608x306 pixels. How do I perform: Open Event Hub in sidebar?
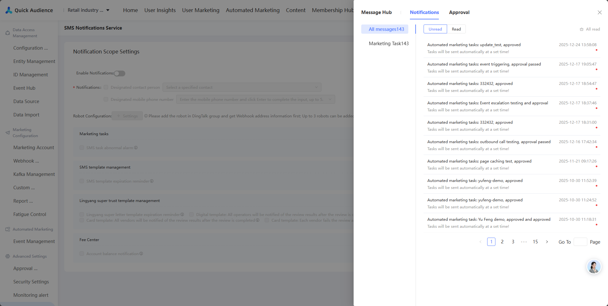24,88
